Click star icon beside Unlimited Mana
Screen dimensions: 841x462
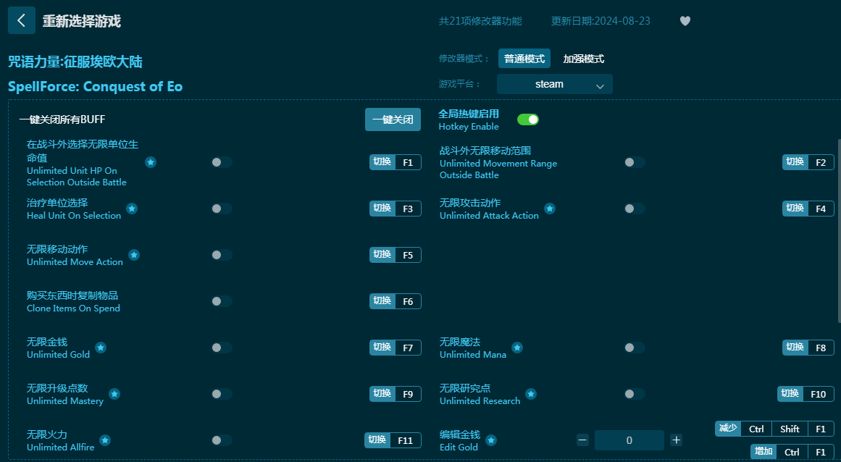[x=517, y=348]
